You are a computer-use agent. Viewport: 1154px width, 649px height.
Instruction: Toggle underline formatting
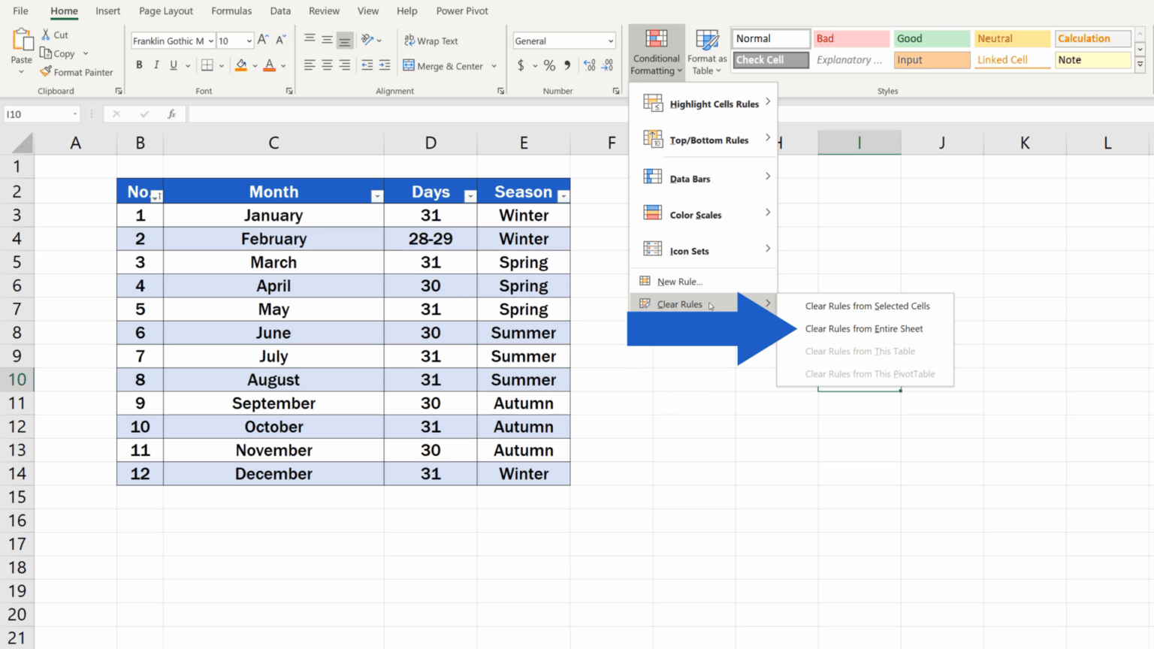click(173, 65)
